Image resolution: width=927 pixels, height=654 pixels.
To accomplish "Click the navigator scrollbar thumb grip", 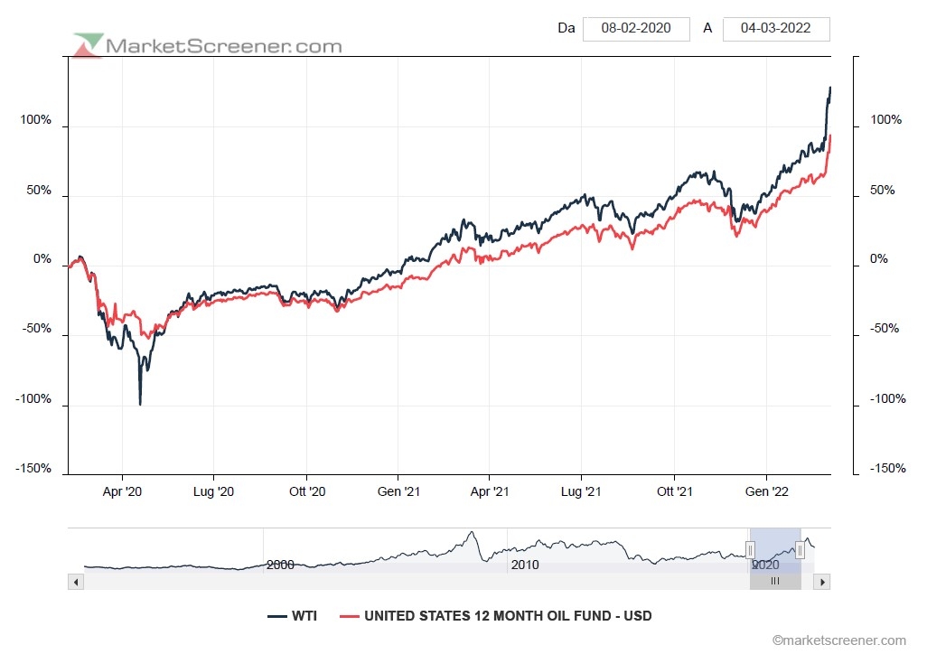I will click(x=774, y=582).
